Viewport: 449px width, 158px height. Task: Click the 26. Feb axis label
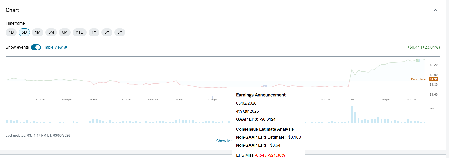click(93, 100)
